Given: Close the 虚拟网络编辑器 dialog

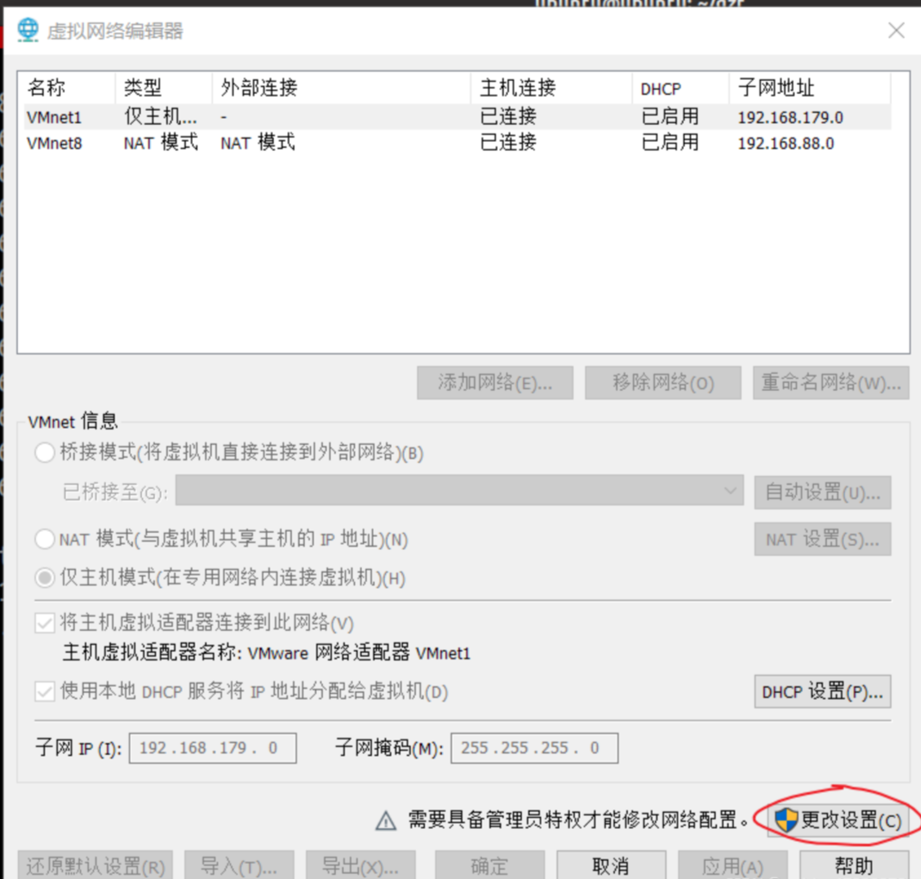Looking at the screenshot, I should point(896,30).
